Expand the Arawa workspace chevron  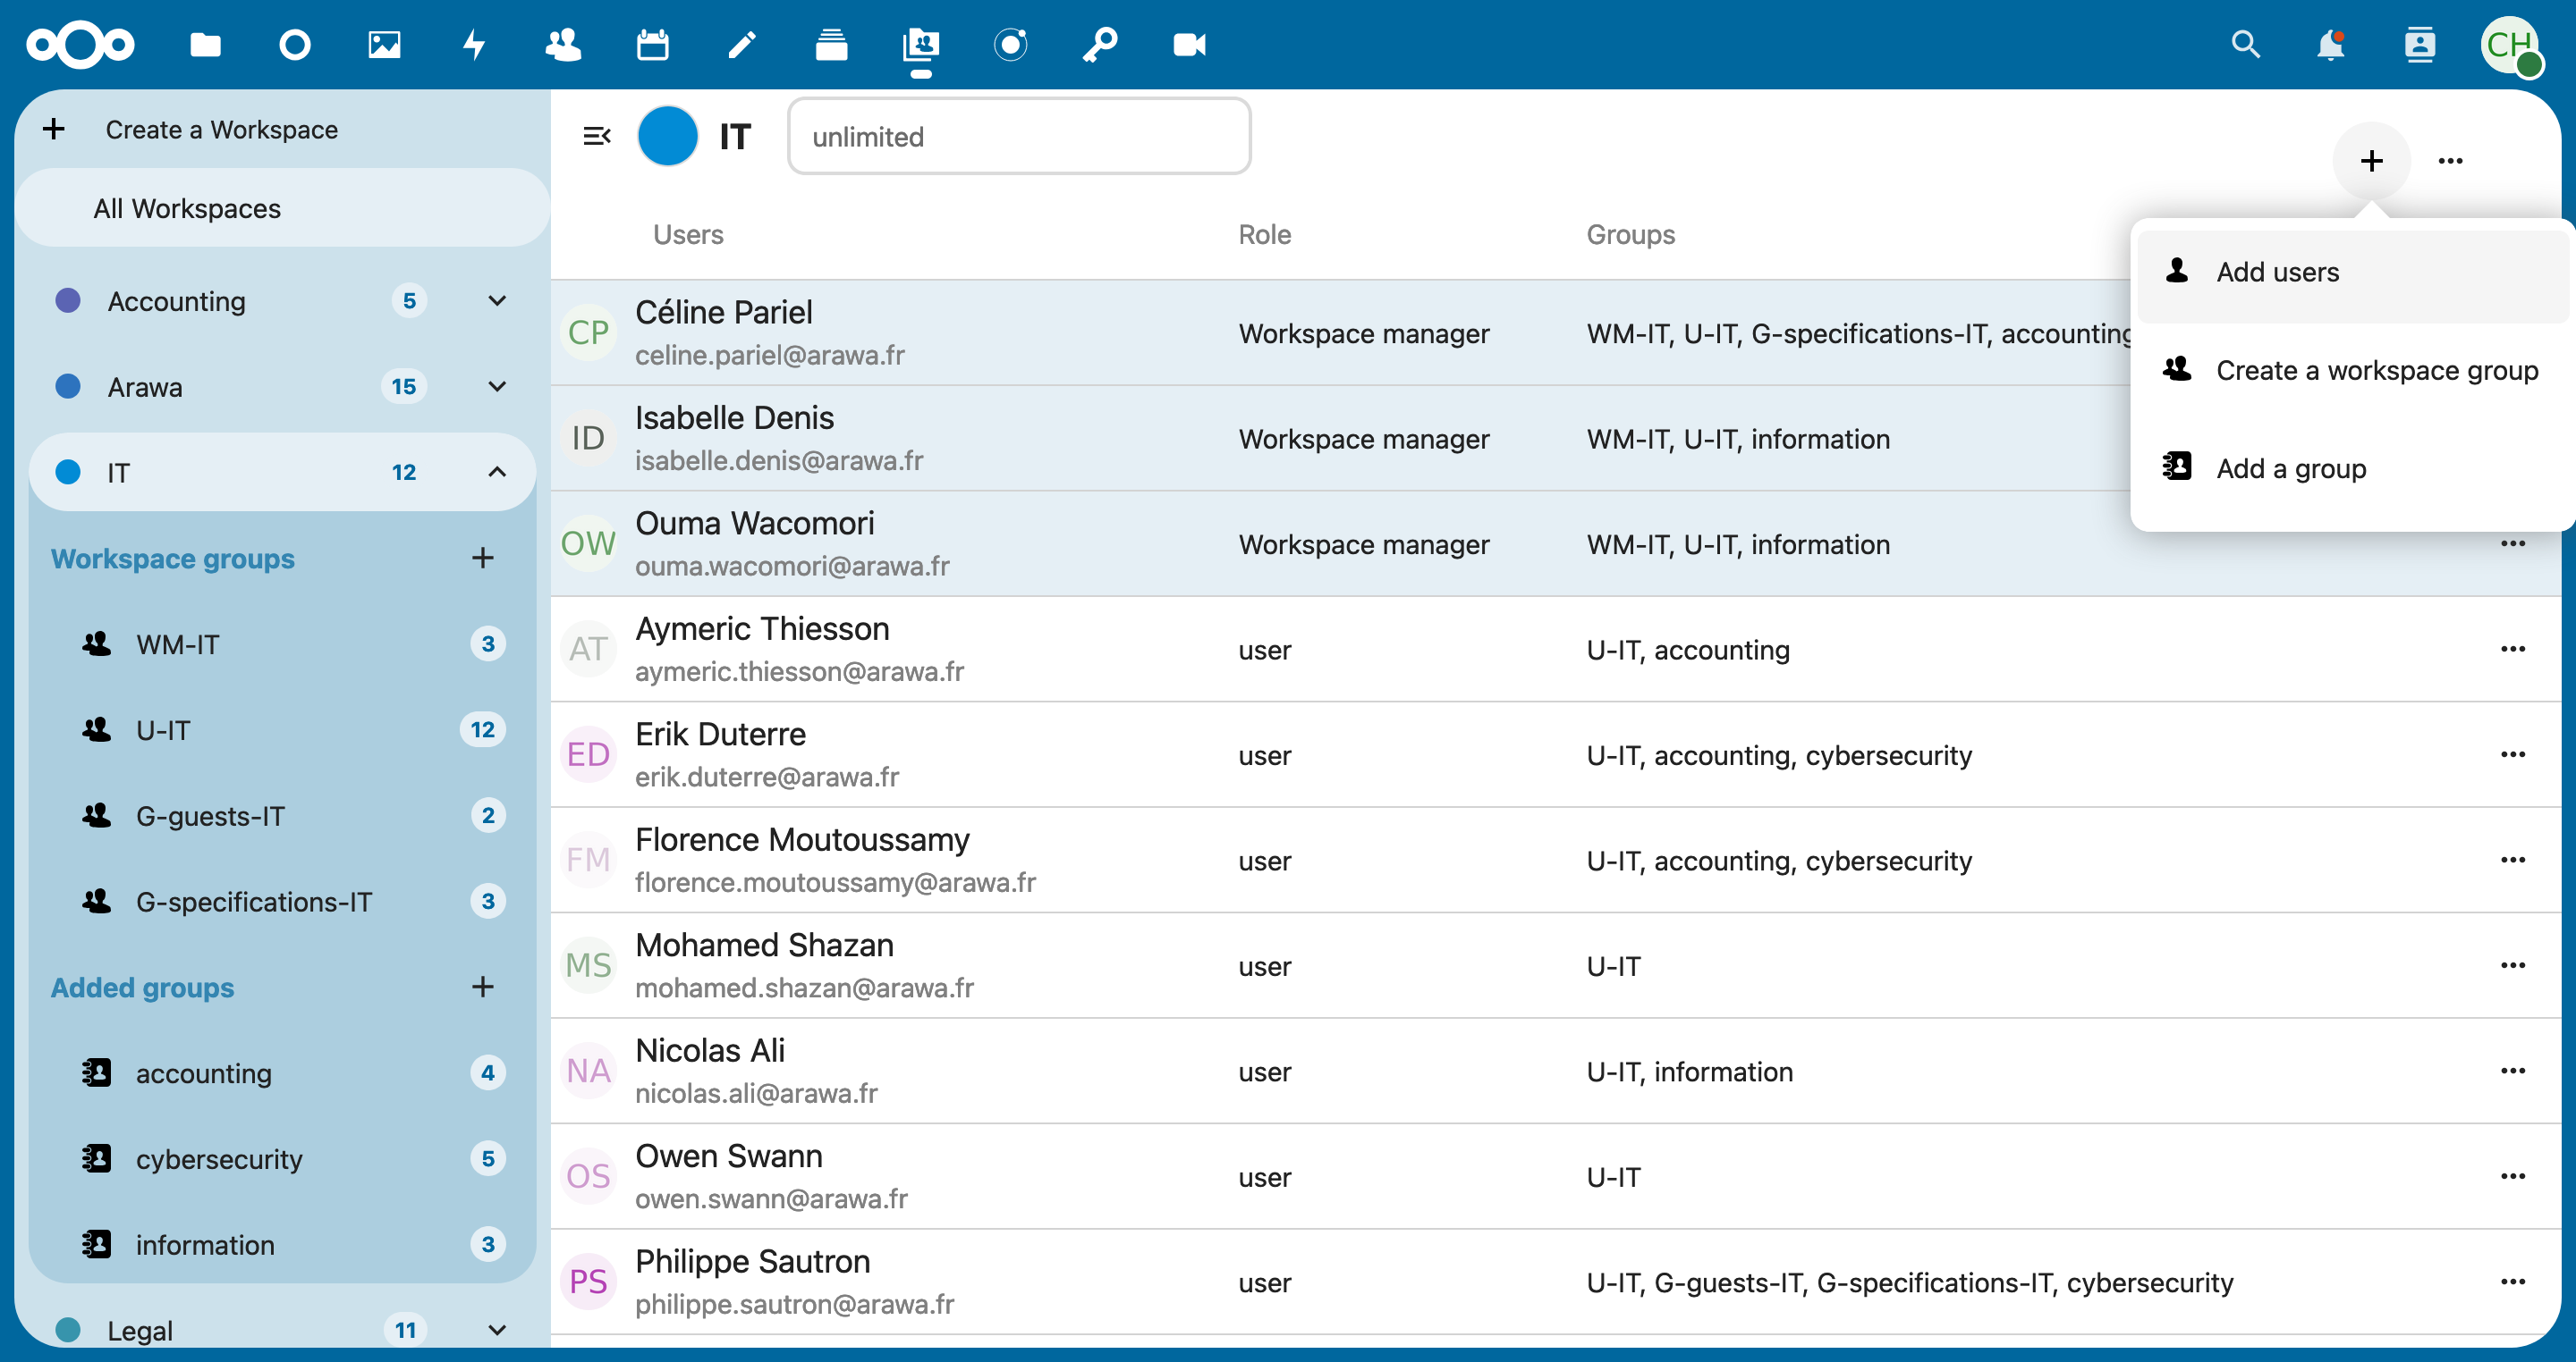(497, 387)
